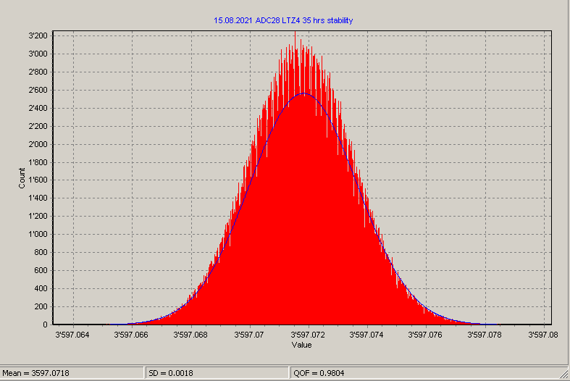Click the y-axis tick label 0

tap(45, 325)
